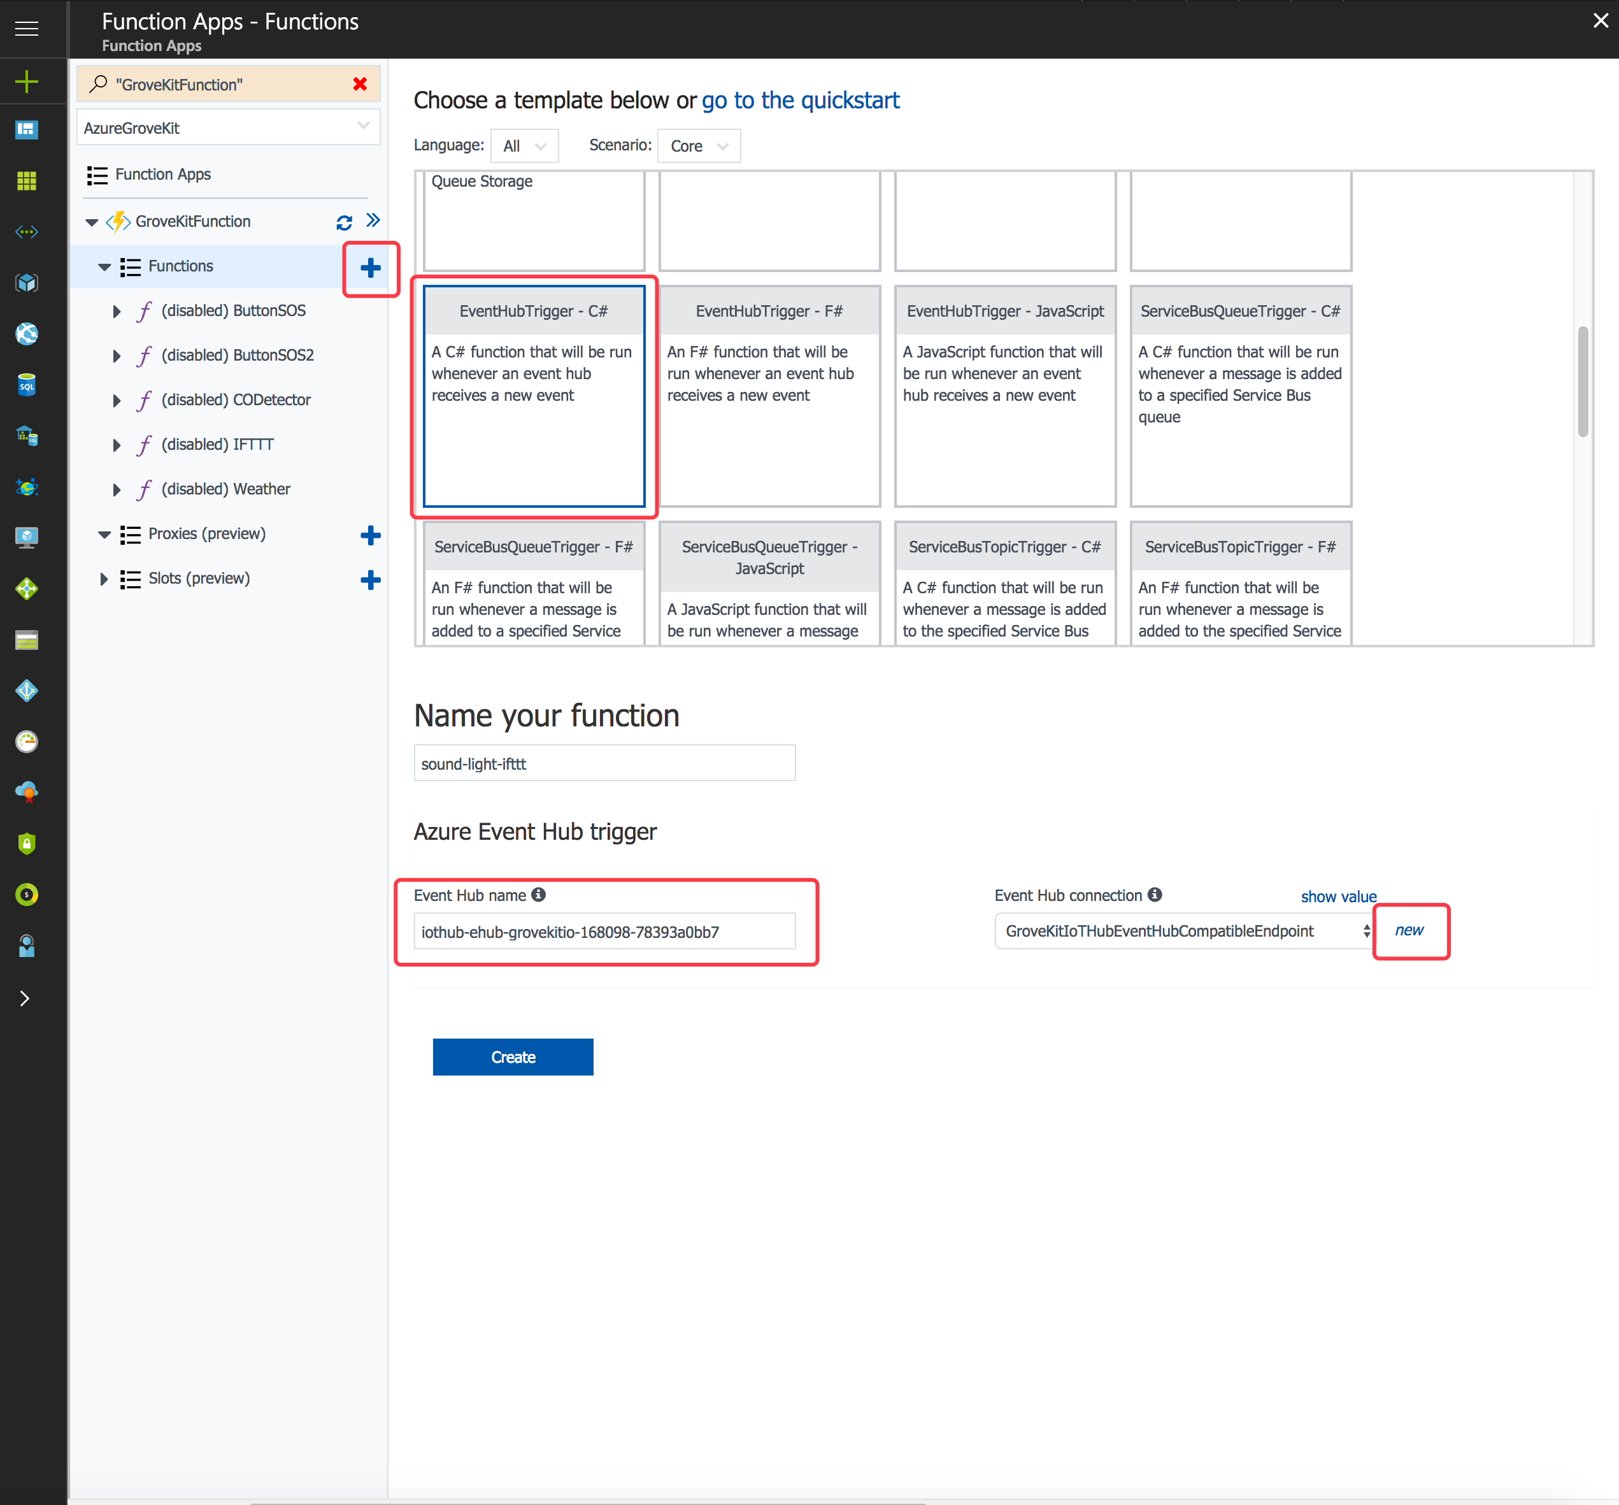Viewport: 1619px width, 1505px height.
Task: Click the plus icon next to Functions
Action: (371, 268)
